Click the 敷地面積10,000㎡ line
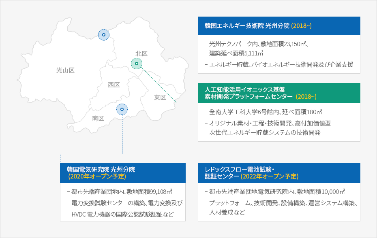Viewport: 377px width, 238px height. pyautogui.click(x=275, y=191)
